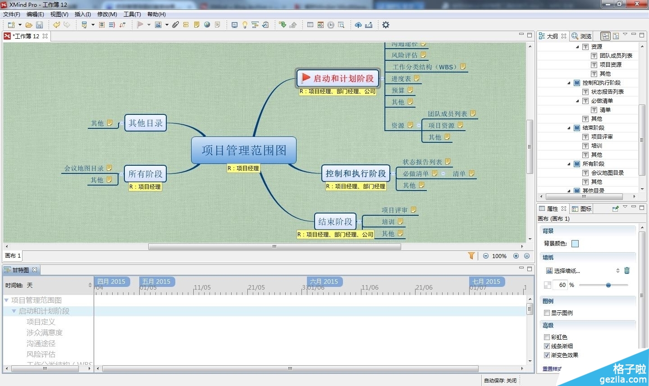Click the Gantt chart toolbar icon
Viewport: 649px width, 386px height.
(x=255, y=25)
